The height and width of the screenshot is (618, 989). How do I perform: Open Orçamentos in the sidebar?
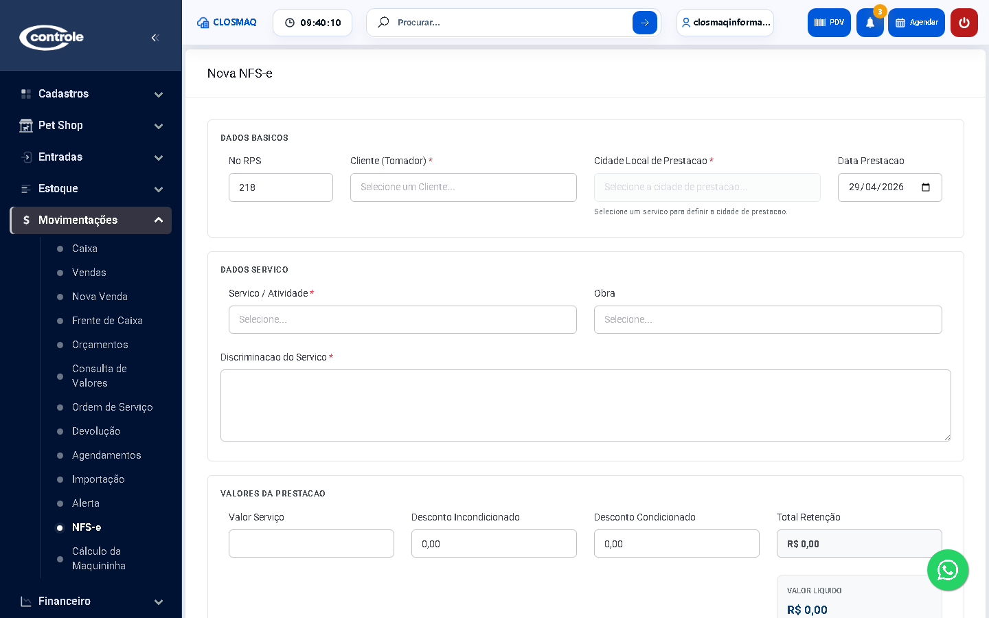pyautogui.click(x=100, y=345)
